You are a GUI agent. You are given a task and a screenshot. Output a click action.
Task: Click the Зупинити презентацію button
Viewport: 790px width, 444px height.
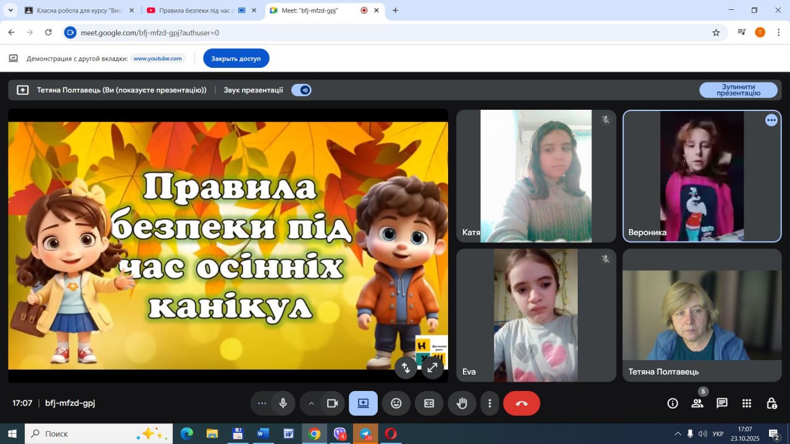[738, 90]
